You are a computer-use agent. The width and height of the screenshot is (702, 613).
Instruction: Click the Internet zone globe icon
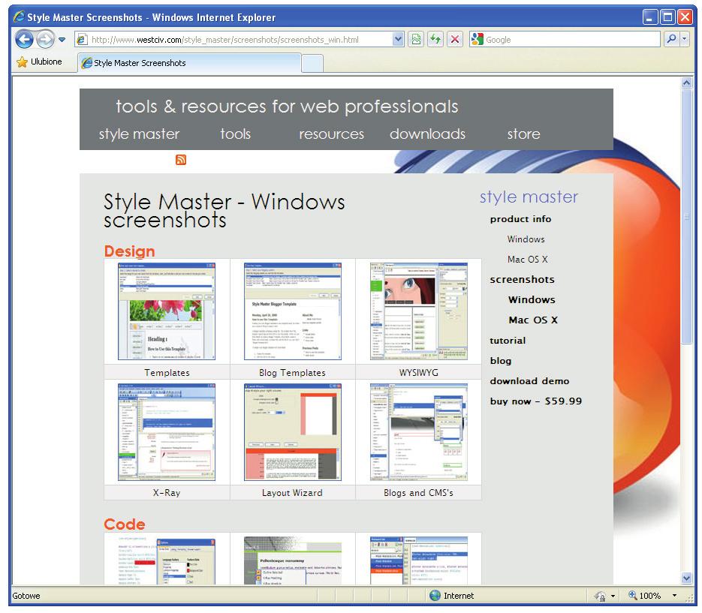click(x=435, y=596)
